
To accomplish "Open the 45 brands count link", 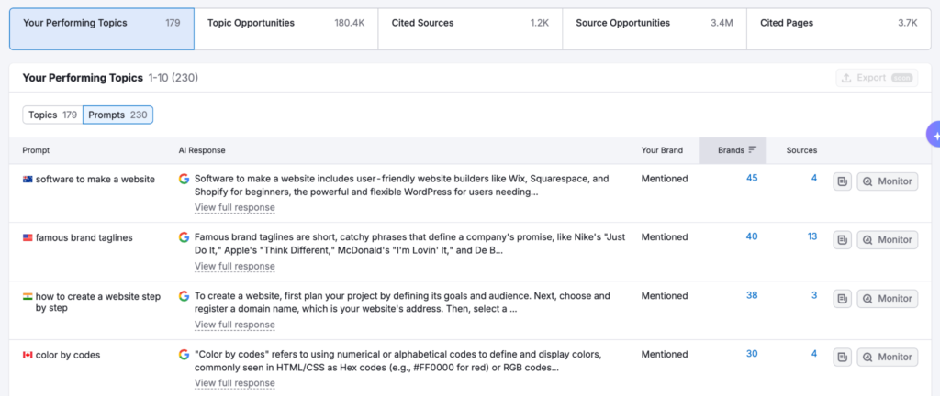I will click(x=752, y=179).
